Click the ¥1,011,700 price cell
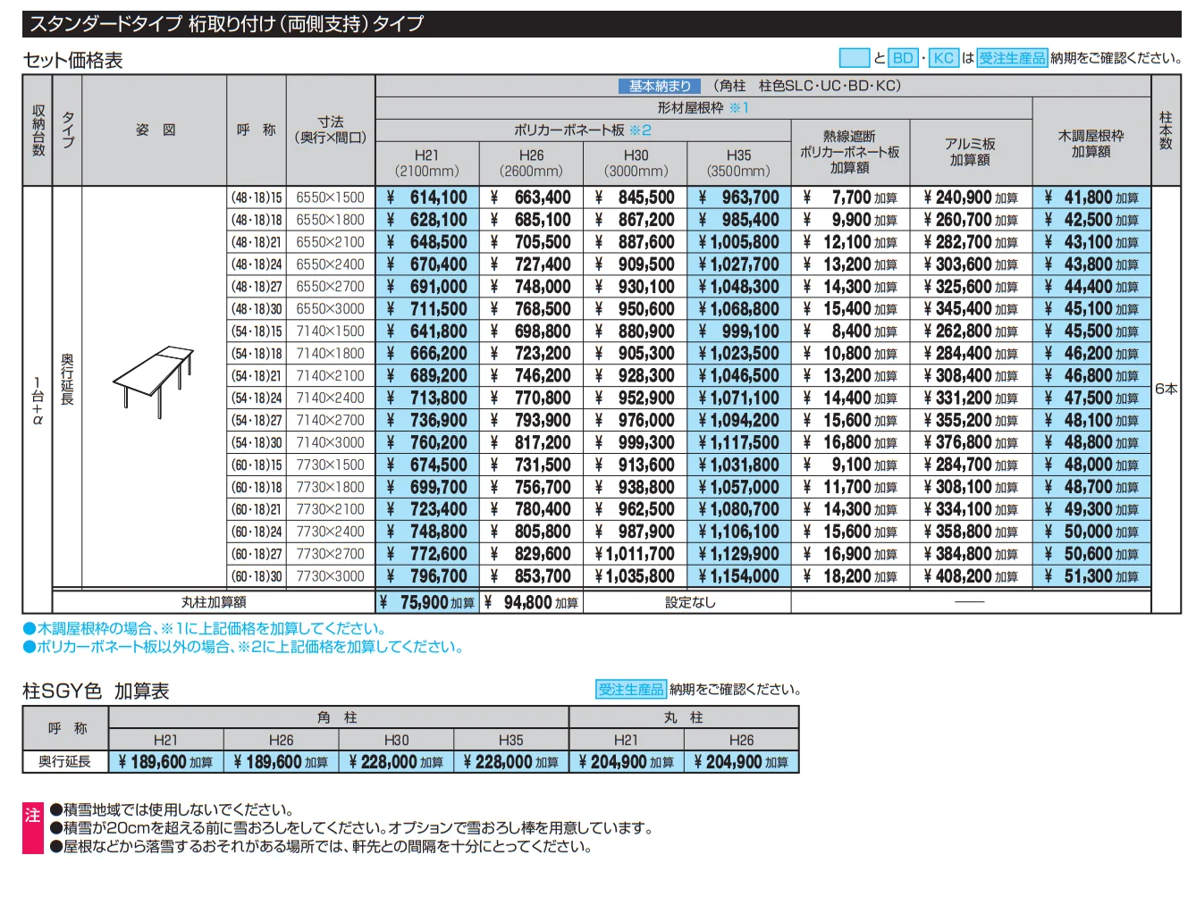Screen dimensions: 1196x922 636,554
